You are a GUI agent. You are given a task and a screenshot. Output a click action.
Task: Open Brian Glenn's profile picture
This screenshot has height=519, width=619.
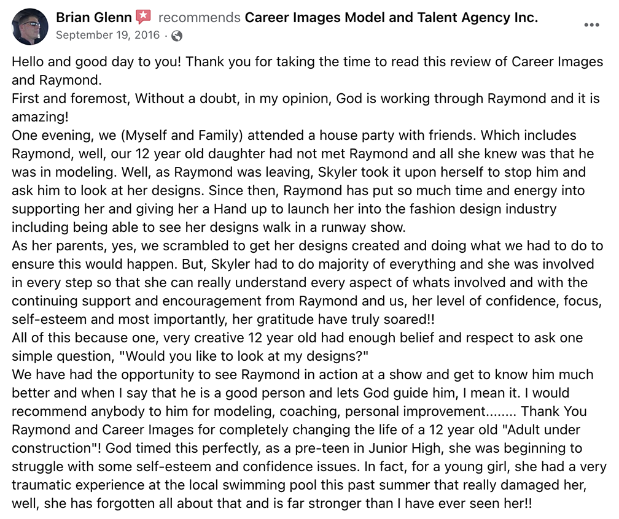click(x=29, y=26)
